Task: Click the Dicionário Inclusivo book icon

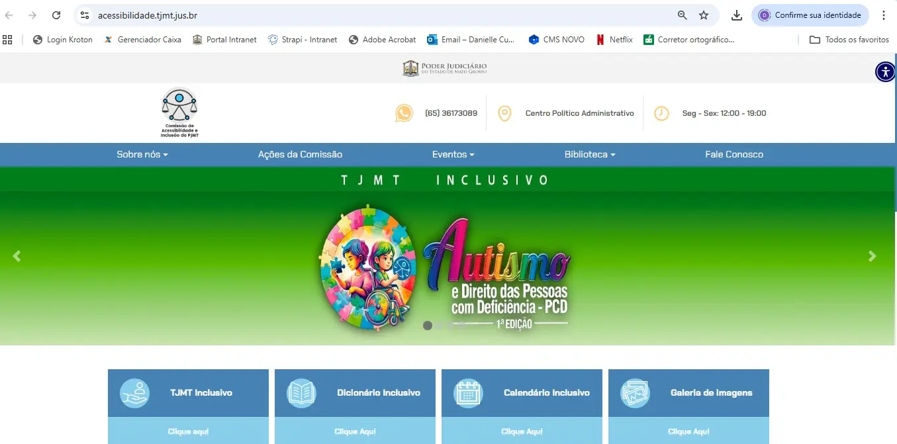Action: (x=301, y=393)
